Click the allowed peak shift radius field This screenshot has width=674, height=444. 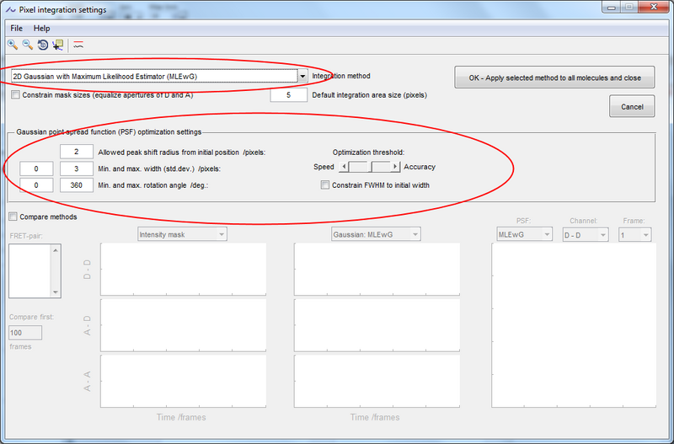(x=77, y=151)
